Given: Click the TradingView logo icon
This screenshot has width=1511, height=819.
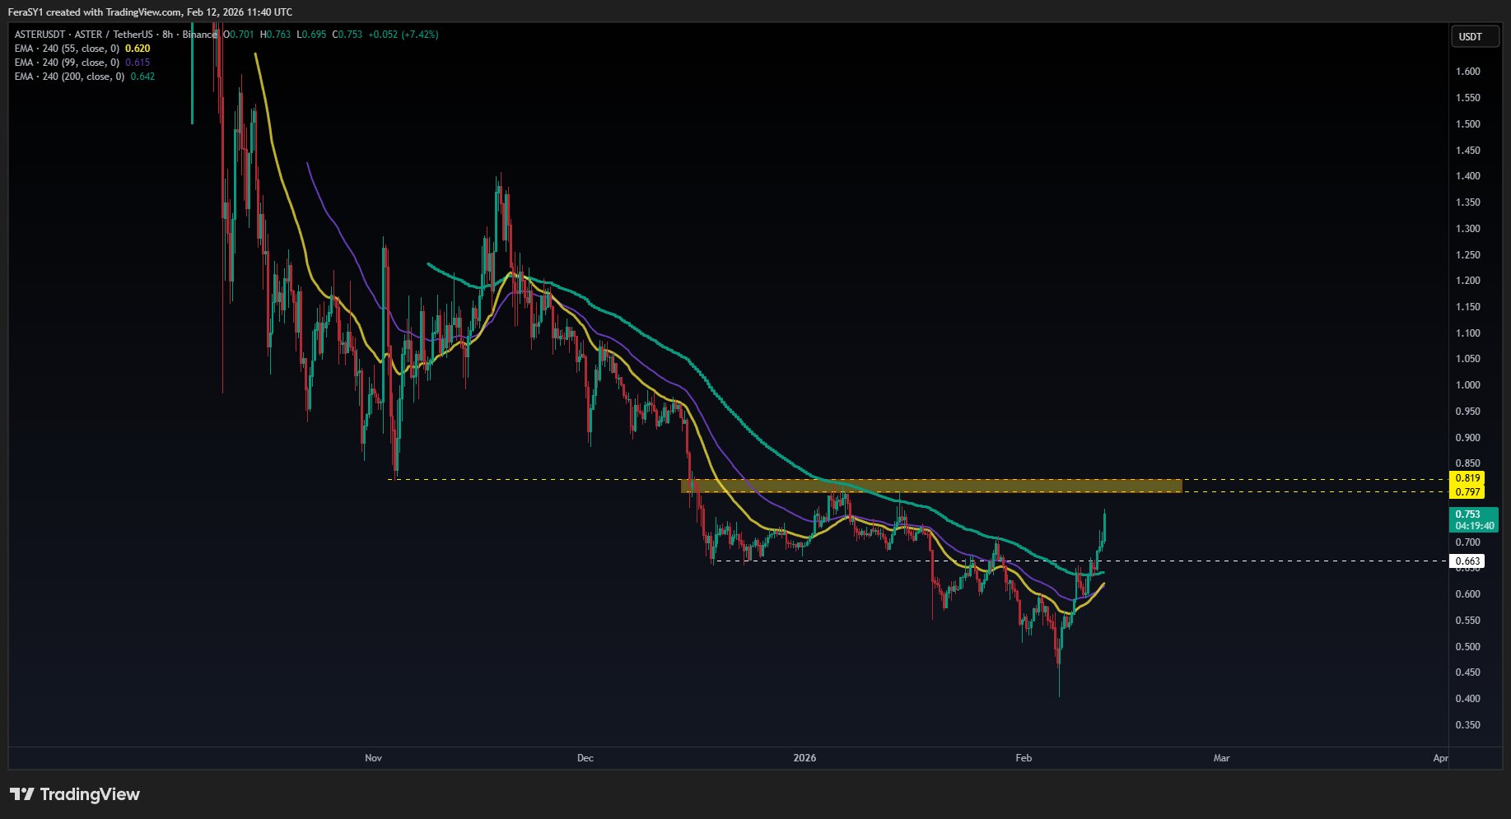Looking at the screenshot, I should pyautogui.click(x=22, y=794).
